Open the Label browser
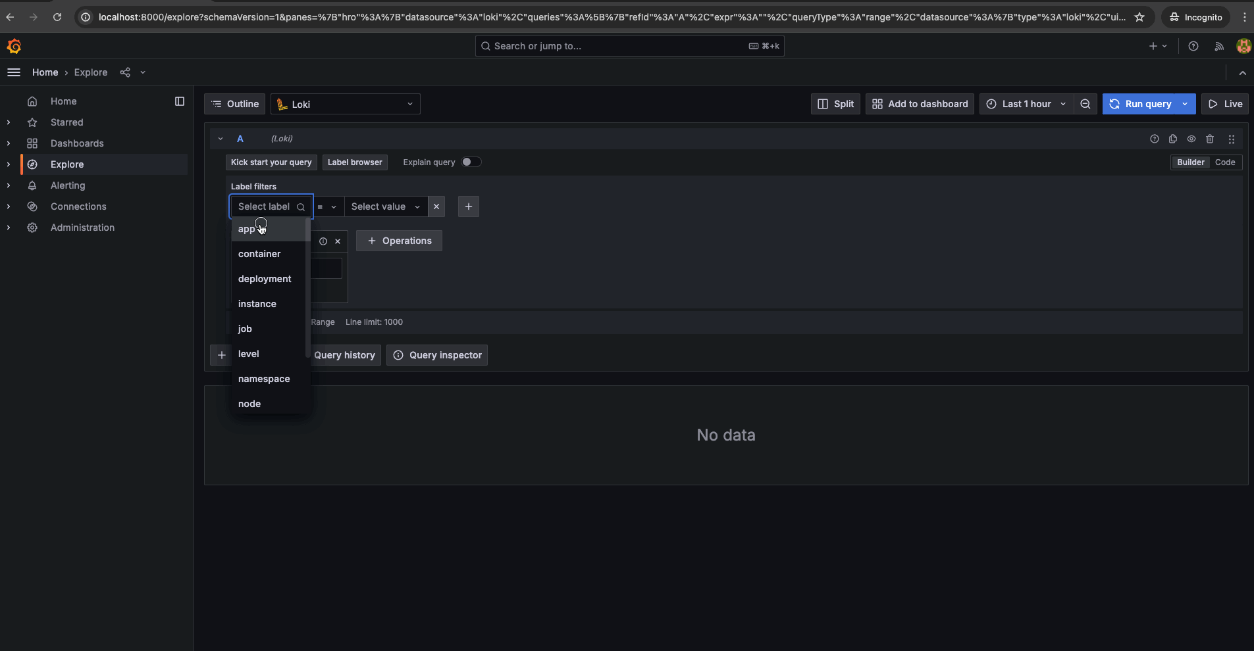Viewport: 1254px width, 651px height. [355, 162]
